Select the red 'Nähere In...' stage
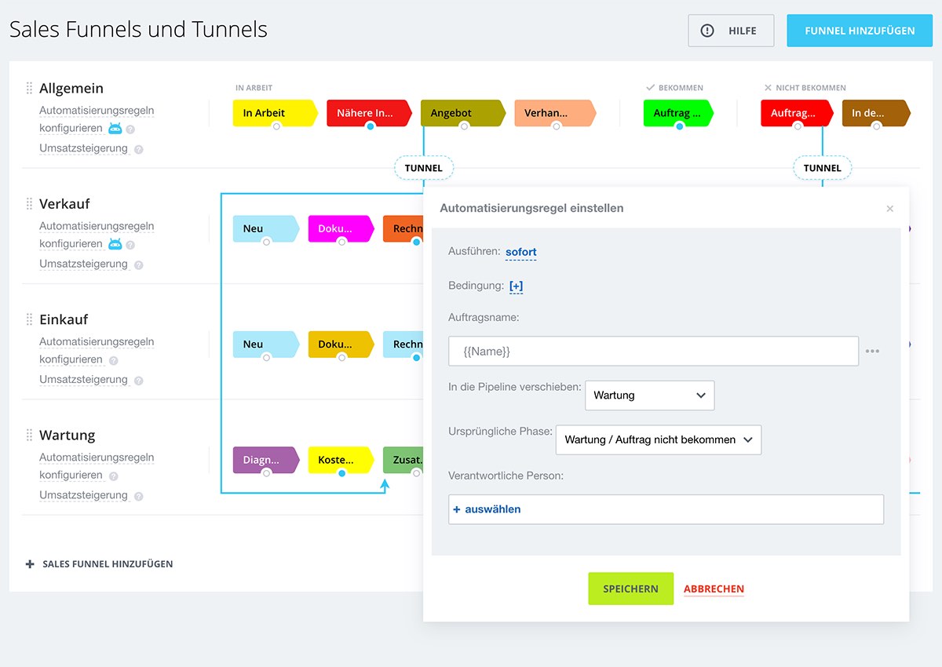 (x=369, y=113)
